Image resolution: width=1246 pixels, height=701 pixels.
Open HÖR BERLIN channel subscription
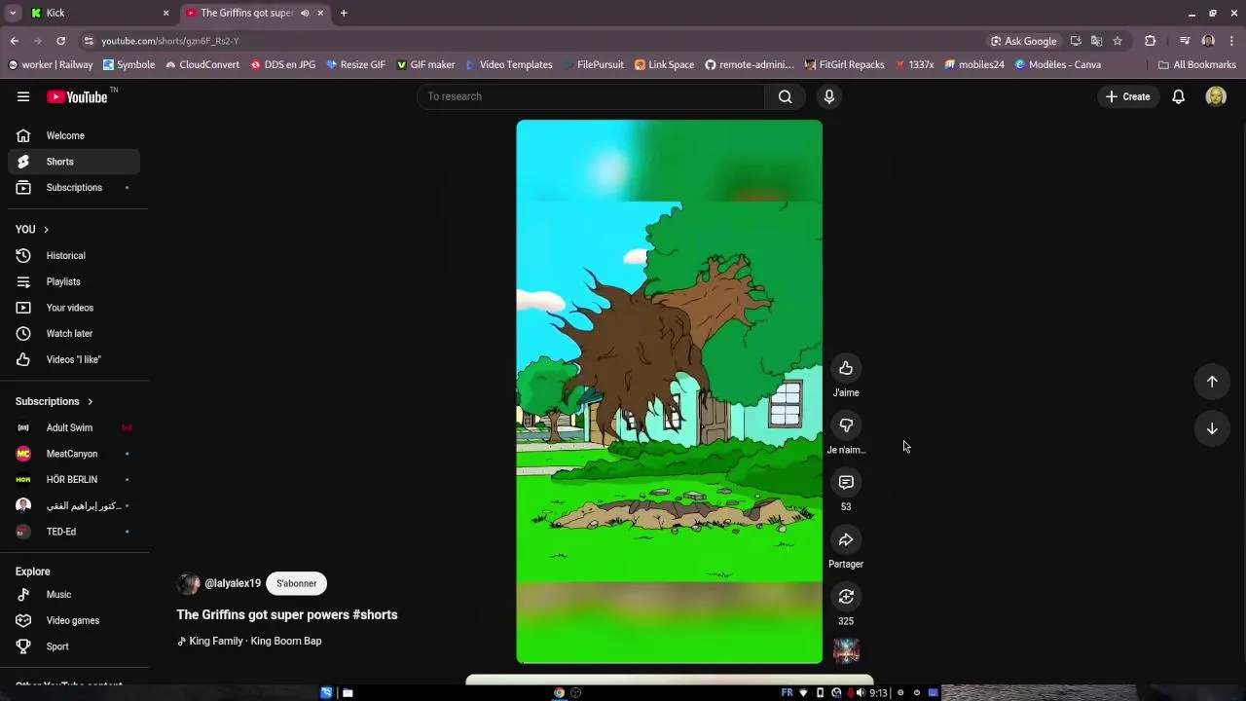click(74, 479)
